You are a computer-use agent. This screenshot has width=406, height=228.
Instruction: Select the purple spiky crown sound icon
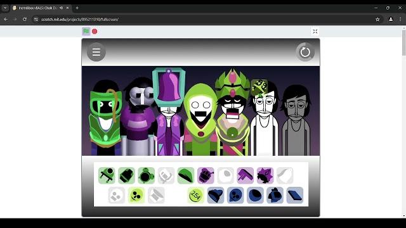[265, 175]
